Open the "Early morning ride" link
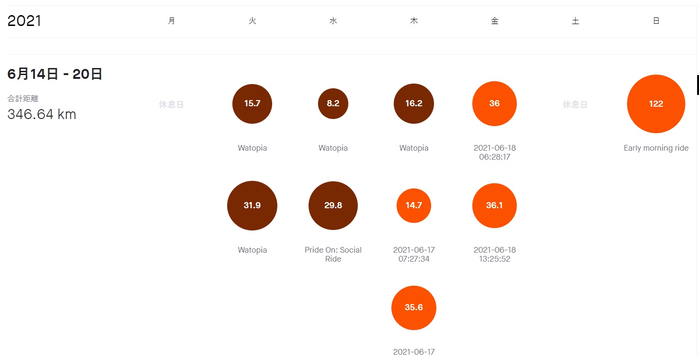This screenshot has height=357, width=699. pyautogui.click(x=656, y=148)
